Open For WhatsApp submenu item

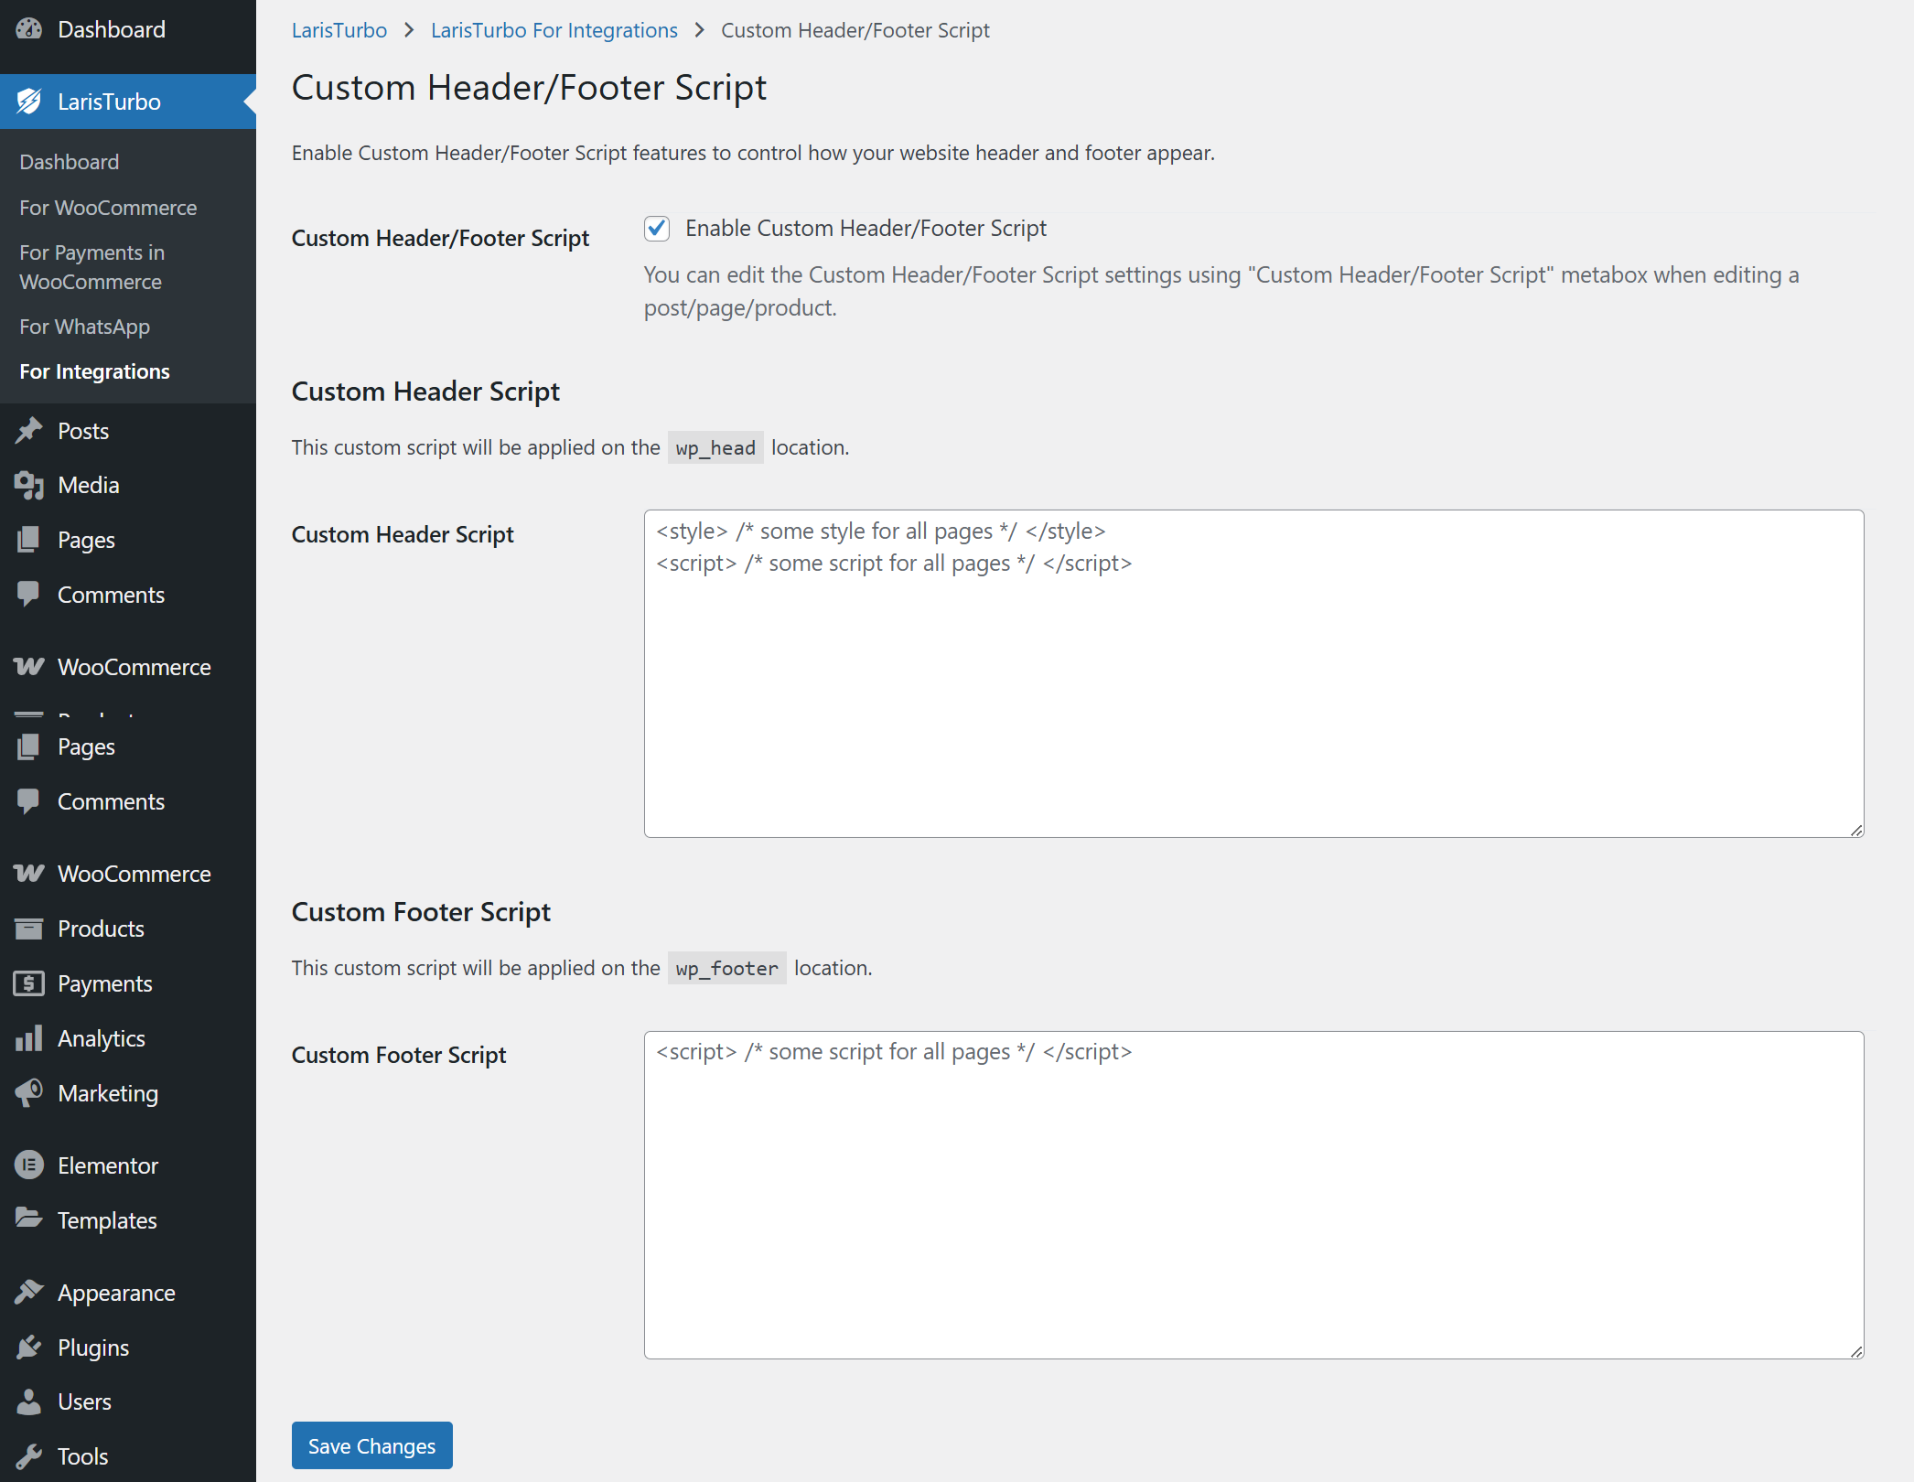(x=84, y=327)
